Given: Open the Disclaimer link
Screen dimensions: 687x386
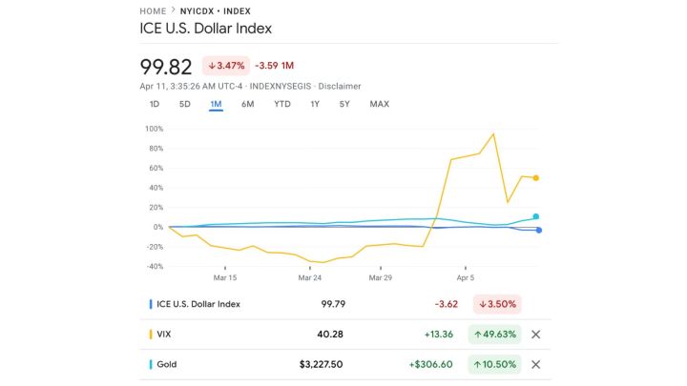Looking at the screenshot, I should 340,86.
